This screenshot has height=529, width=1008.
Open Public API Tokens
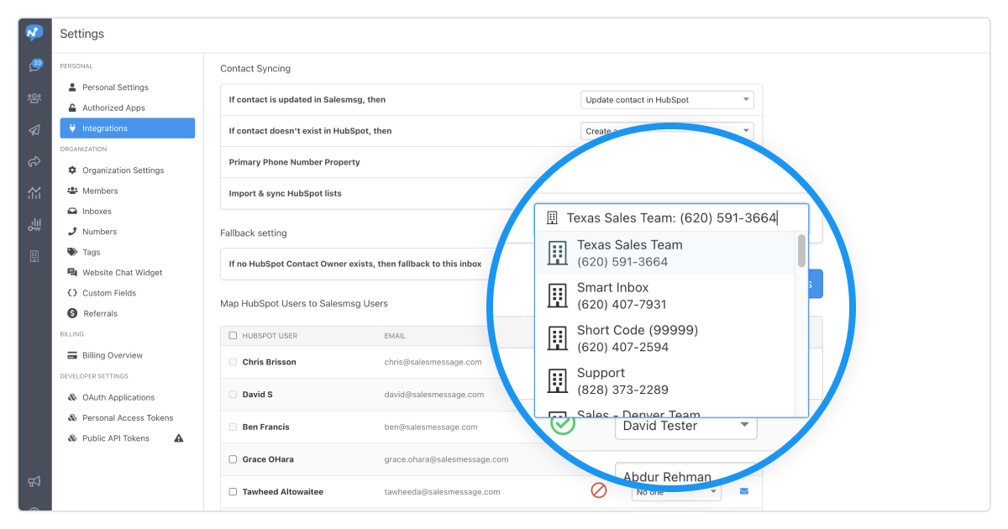pyautogui.click(x=116, y=438)
